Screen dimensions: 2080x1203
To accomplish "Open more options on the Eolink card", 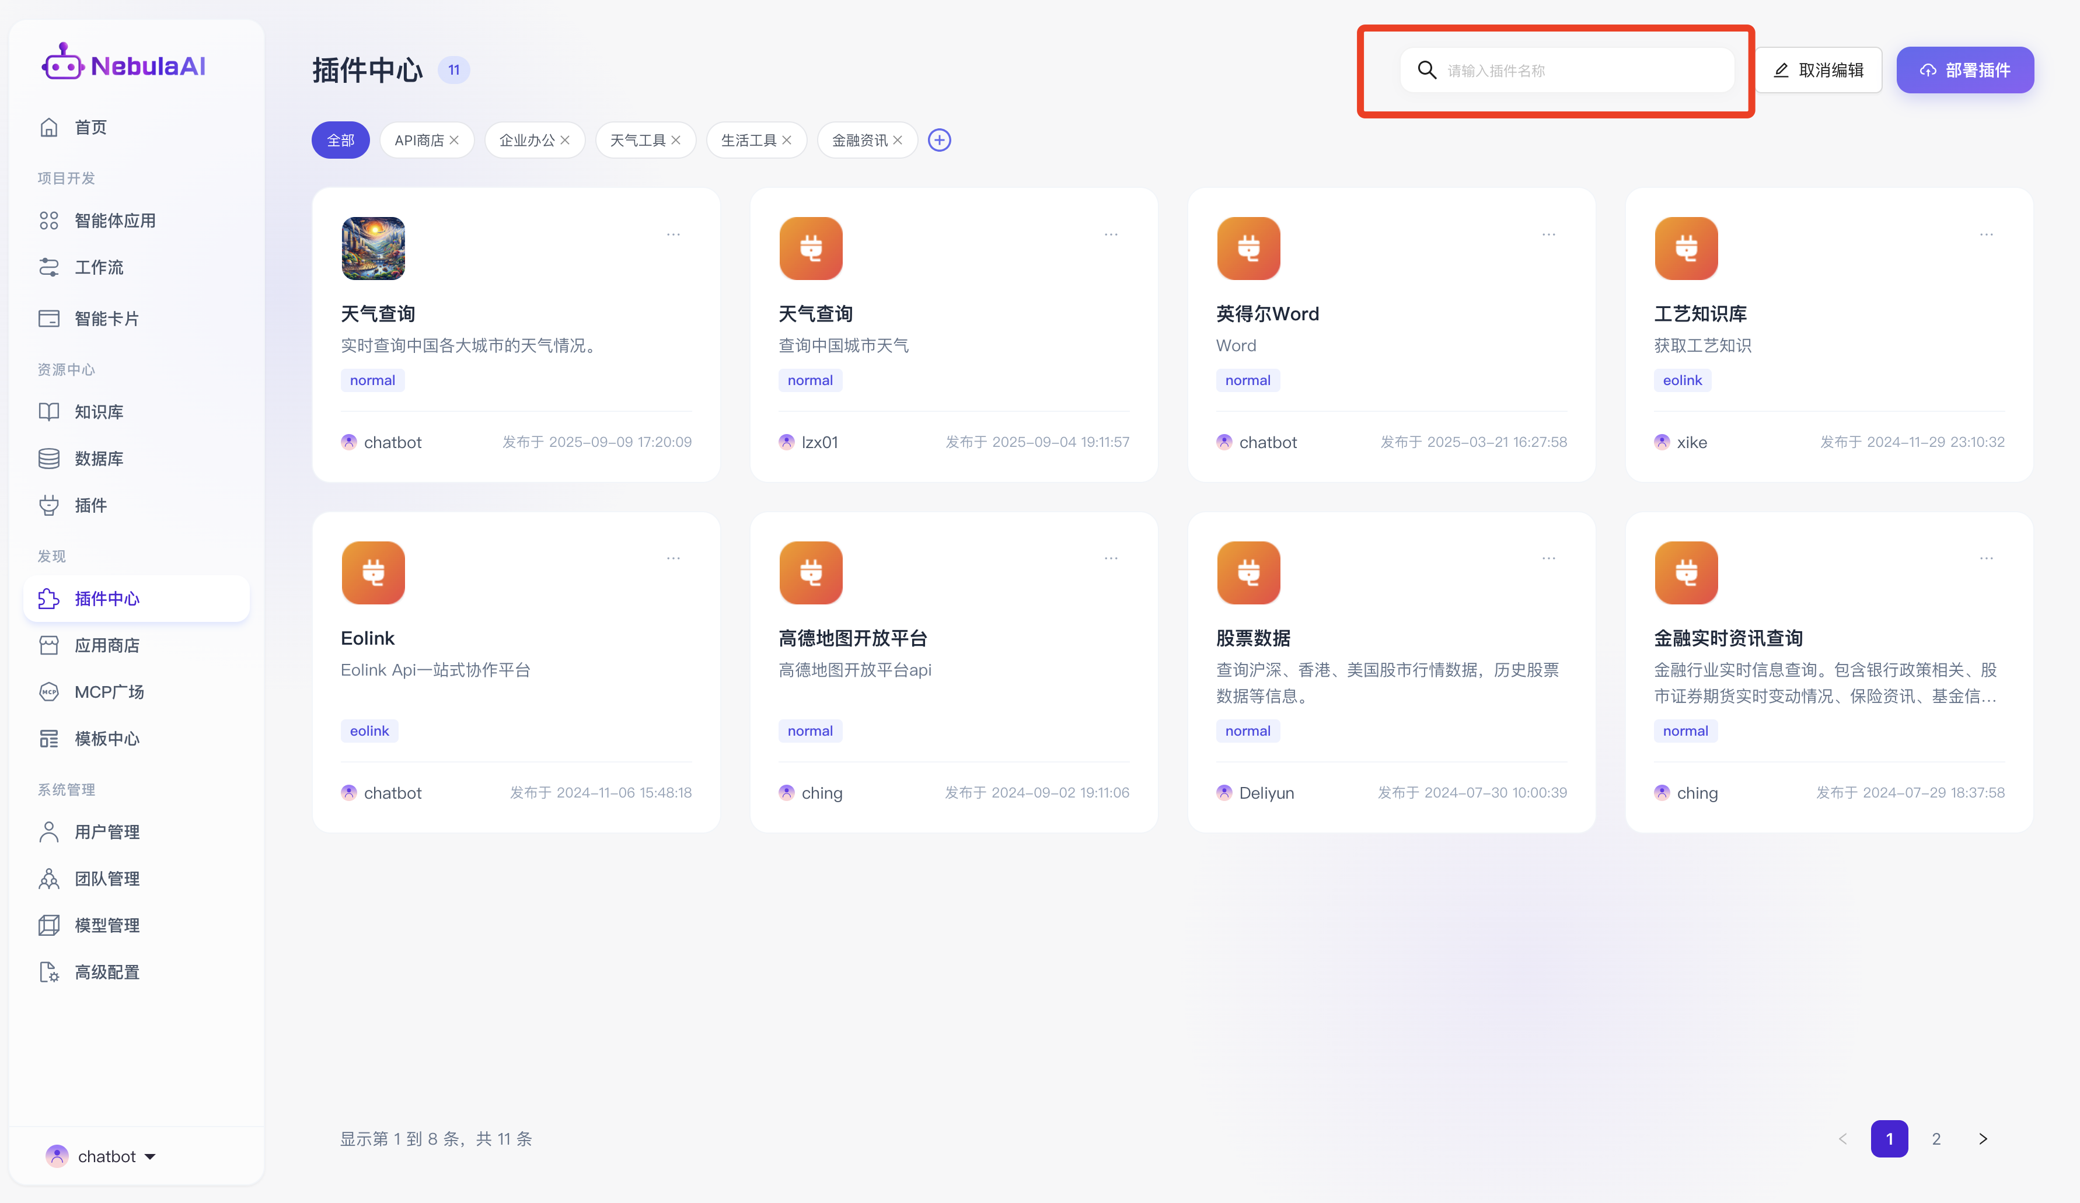I will pyautogui.click(x=673, y=558).
